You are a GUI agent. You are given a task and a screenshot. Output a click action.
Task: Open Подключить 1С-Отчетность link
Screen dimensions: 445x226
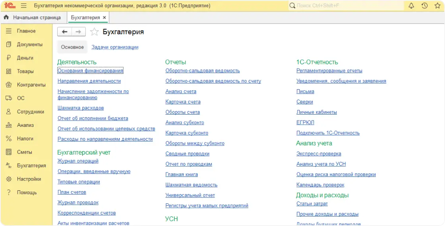(x=328, y=133)
